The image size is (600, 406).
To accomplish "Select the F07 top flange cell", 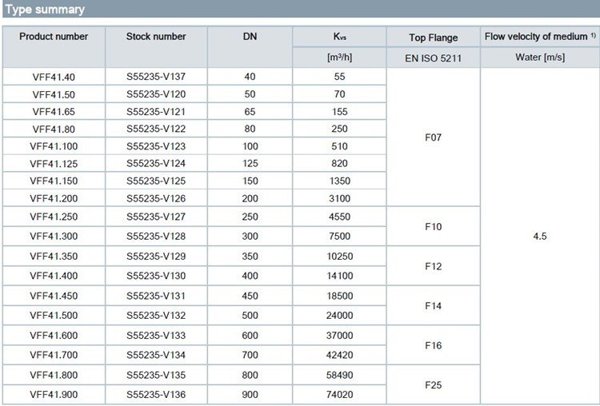I will pyautogui.click(x=433, y=137).
